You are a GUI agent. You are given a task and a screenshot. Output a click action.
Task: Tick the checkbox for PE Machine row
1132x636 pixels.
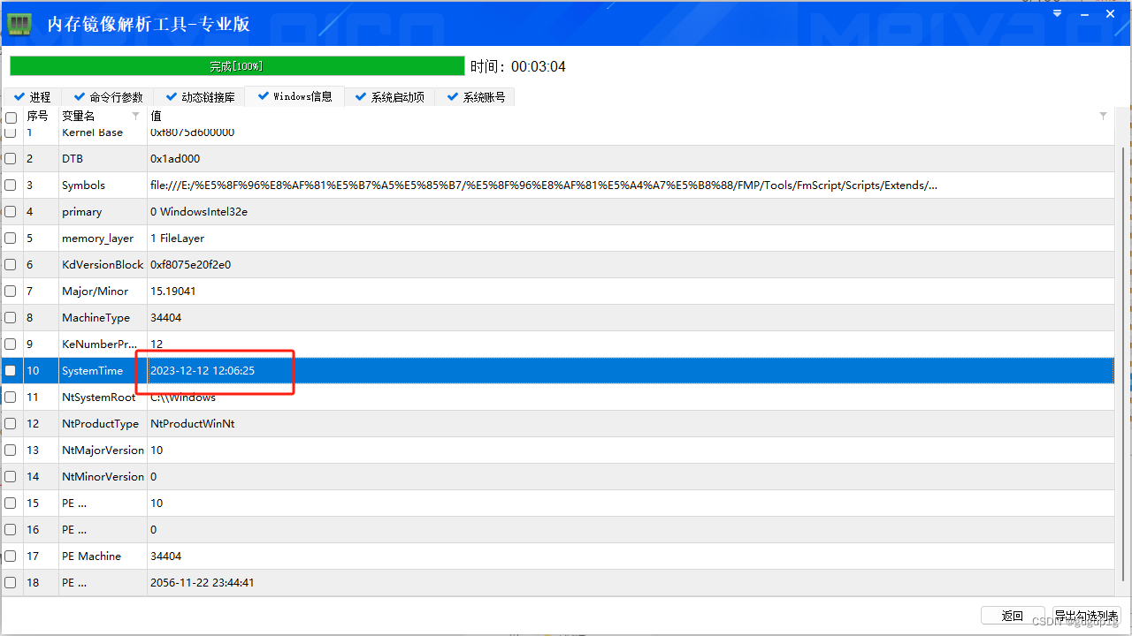11,556
